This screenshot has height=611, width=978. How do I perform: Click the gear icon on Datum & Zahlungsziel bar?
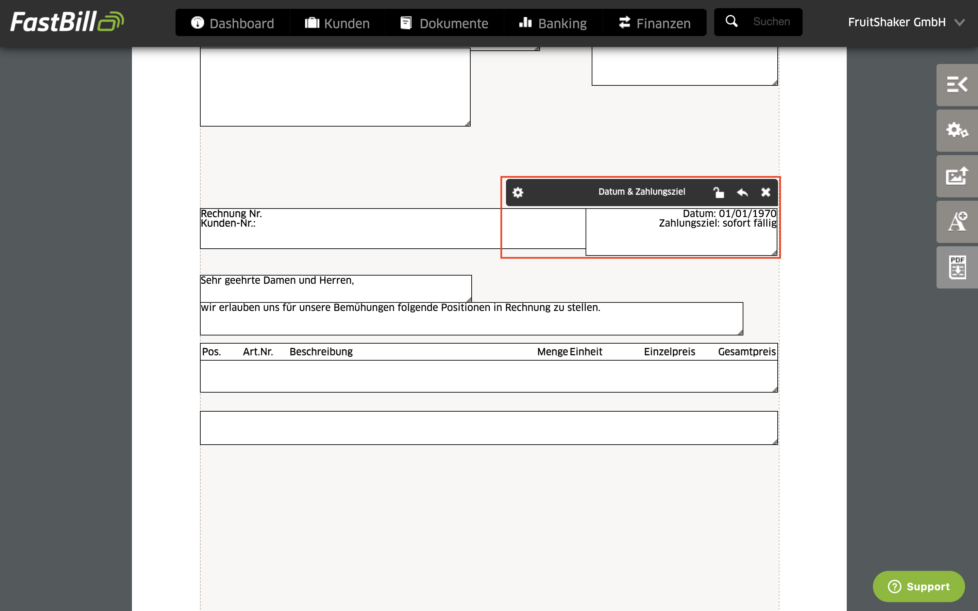point(518,192)
